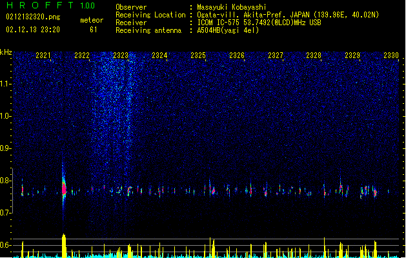The width and height of the screenshot is (406, 258).
Task: Click the tallest yellow intensity bar after 2321
Action: (x=64, y=246)
